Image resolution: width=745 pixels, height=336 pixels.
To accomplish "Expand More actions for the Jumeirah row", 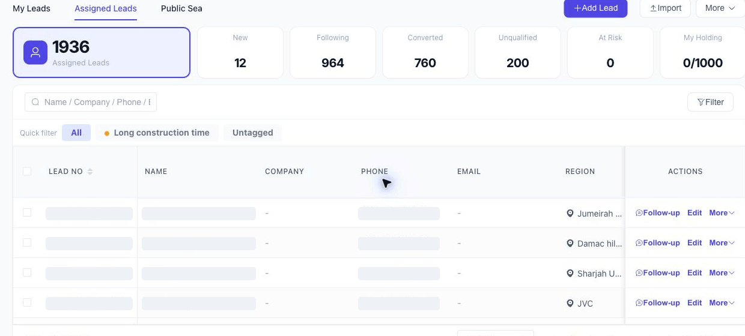I will (x=722, y=213).
